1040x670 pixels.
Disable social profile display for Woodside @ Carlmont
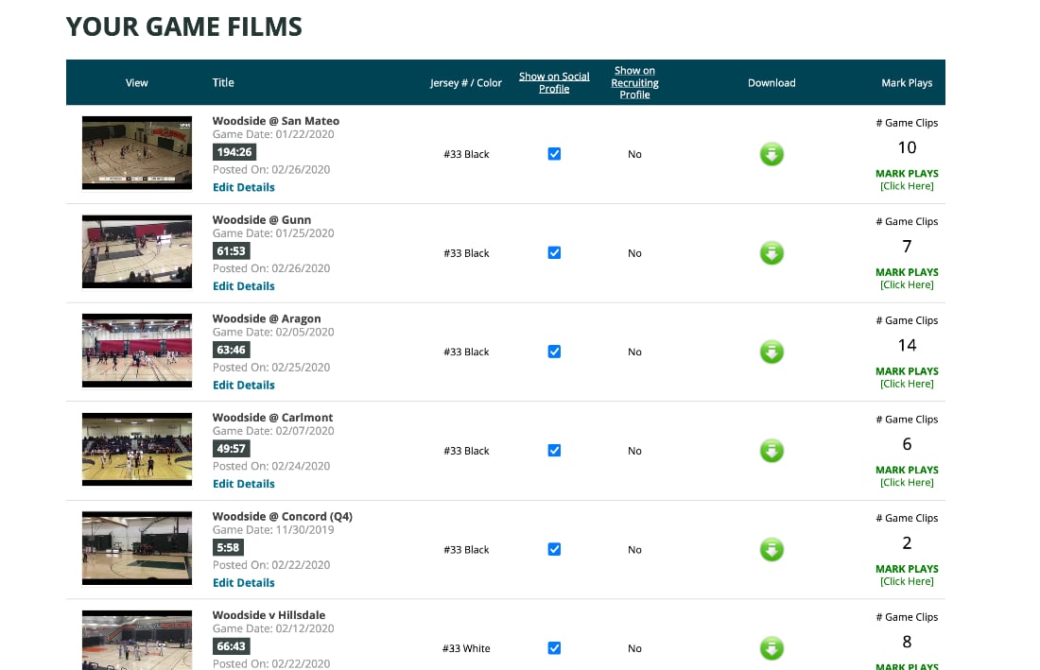[554, 451]
